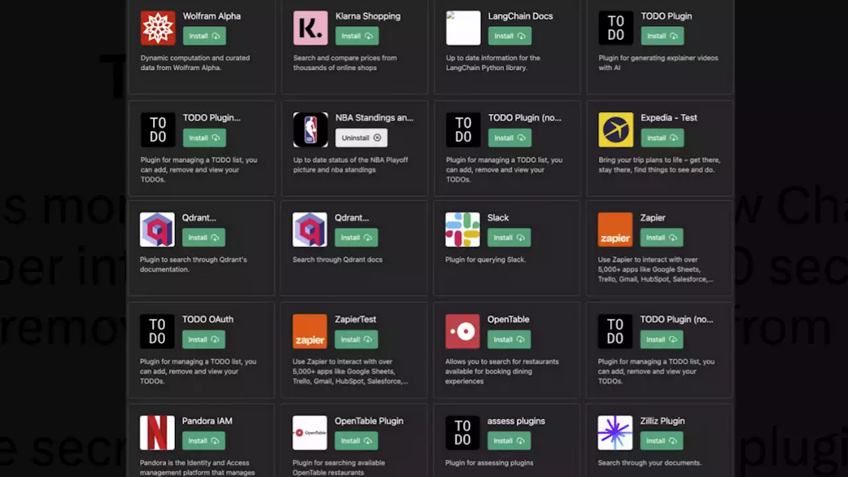Image resolution: width=848 pixels, height=477 pixels.
Task: Click 'Search and compare prices' description text
Action: pyautogui.click(x=345, y=63)
